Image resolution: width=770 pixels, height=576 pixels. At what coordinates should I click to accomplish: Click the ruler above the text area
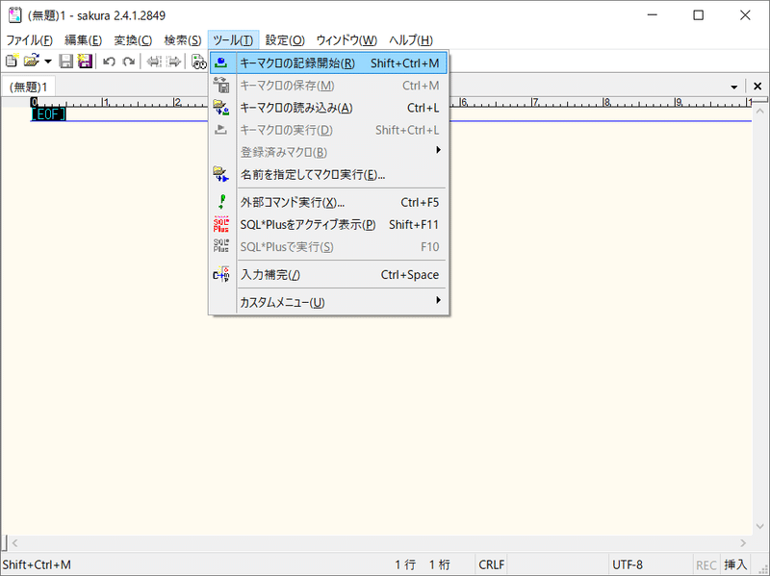[x=391, y=102]
